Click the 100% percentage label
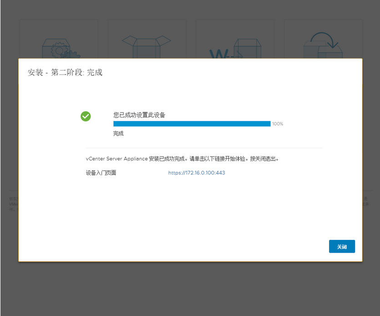 click(278, 123)
